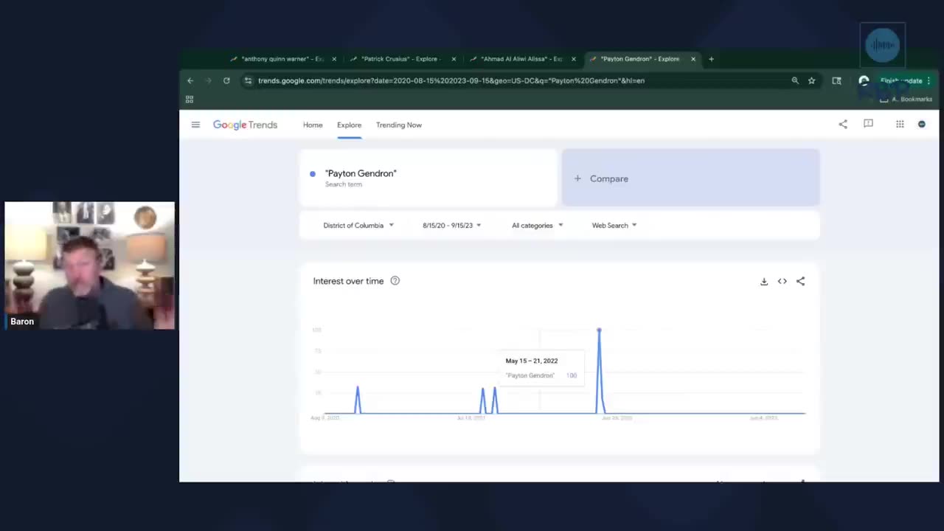Open the District of Columbia region dropdown
This screenshot has width=944, height=531.
point(358,225)
